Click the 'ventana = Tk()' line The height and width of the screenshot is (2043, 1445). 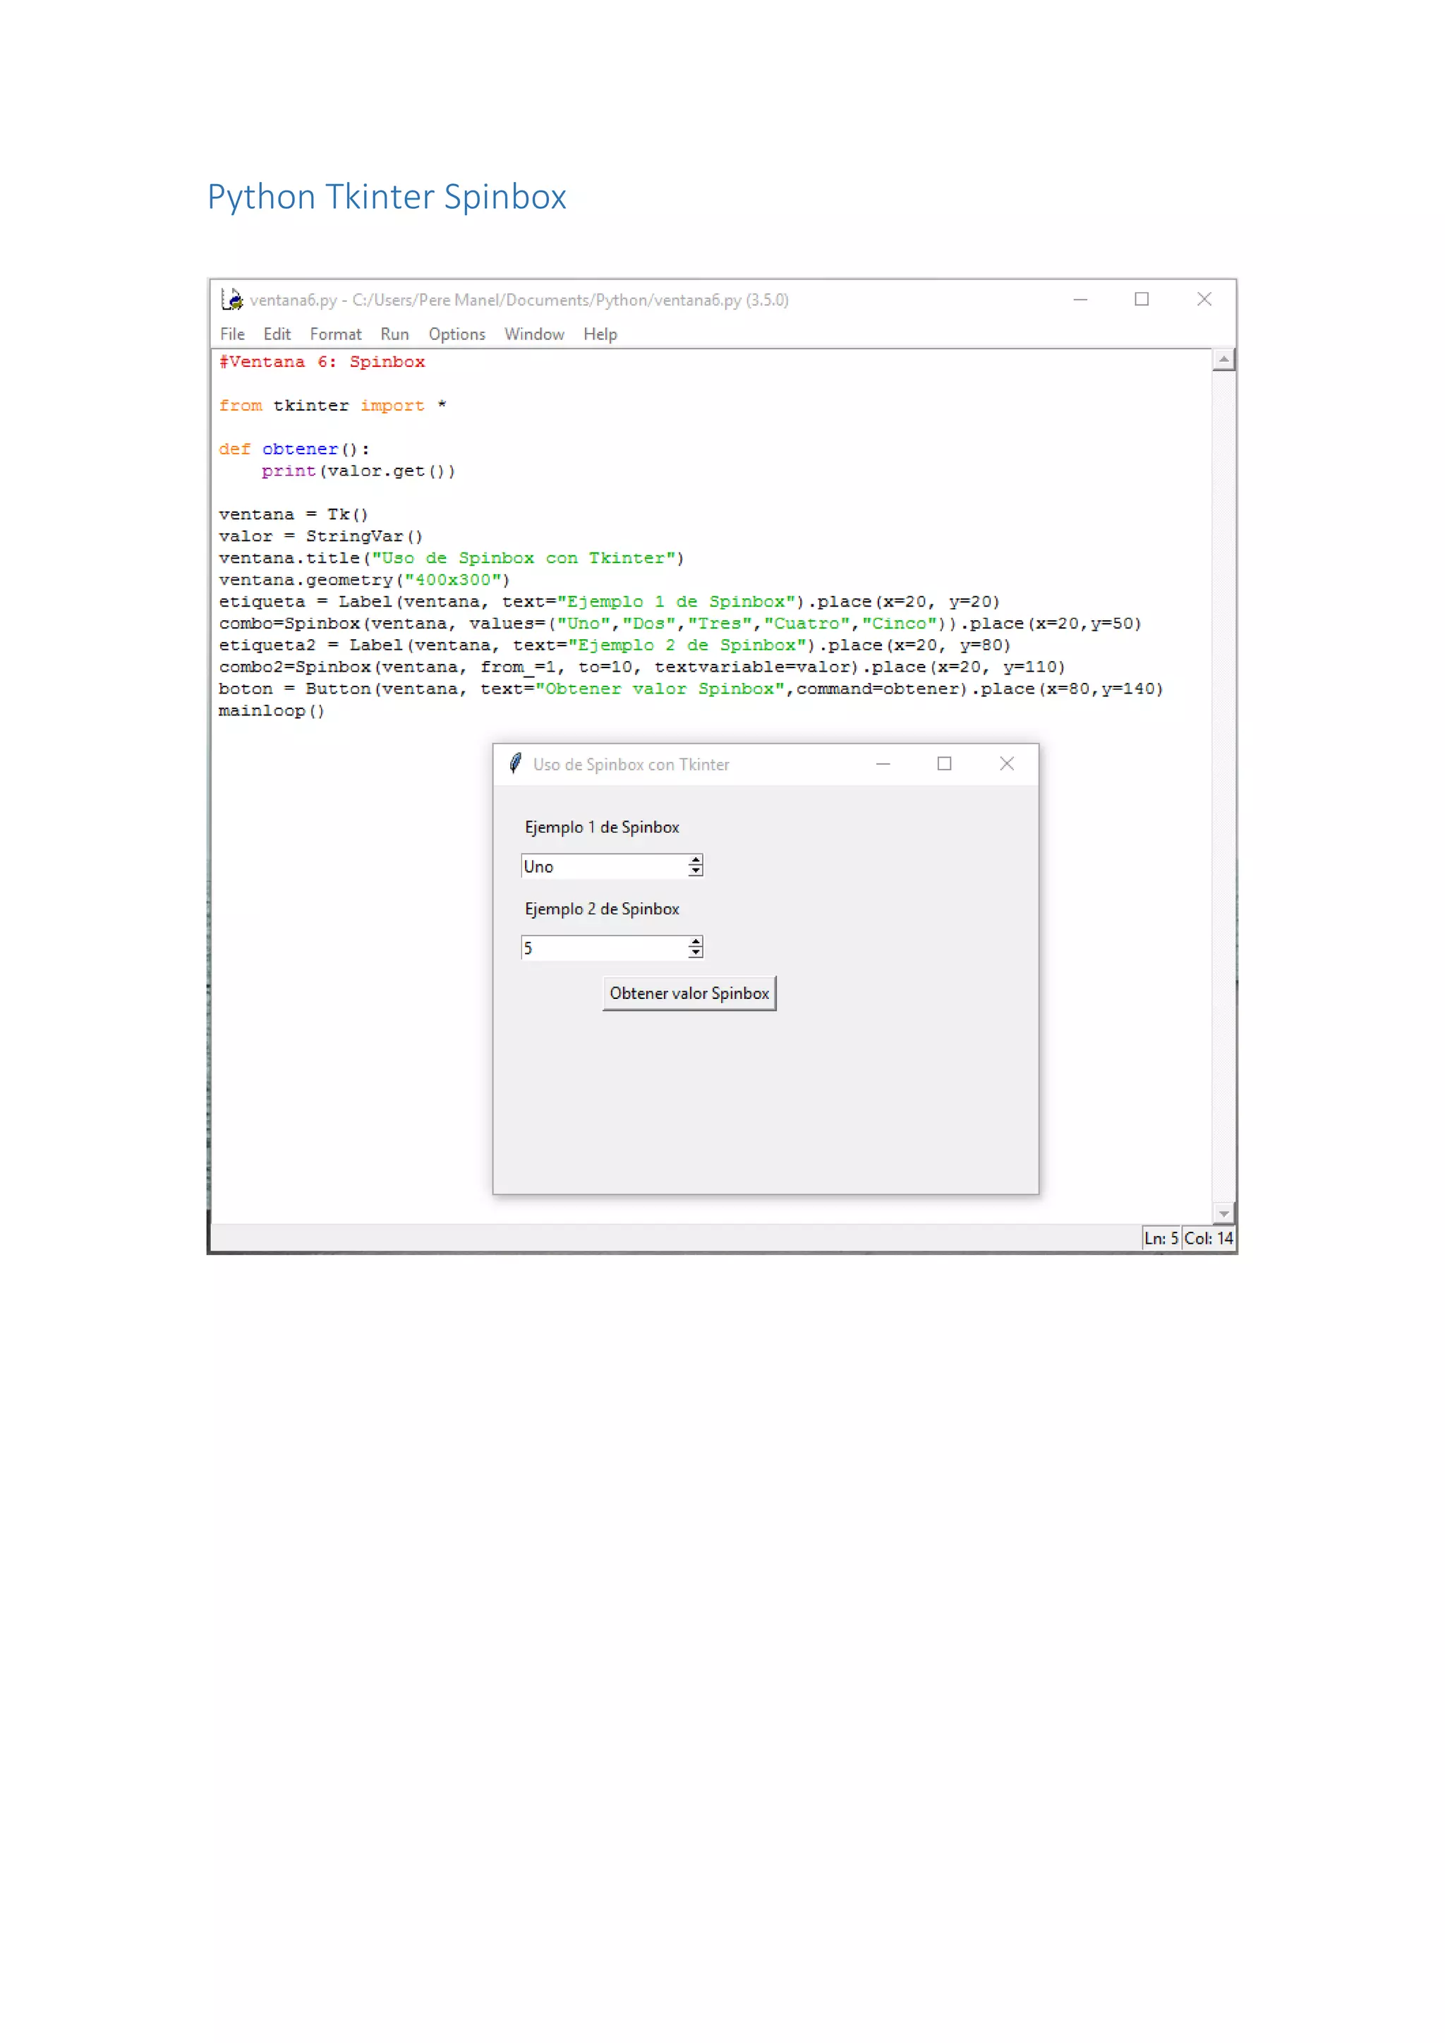coord(294,514)
